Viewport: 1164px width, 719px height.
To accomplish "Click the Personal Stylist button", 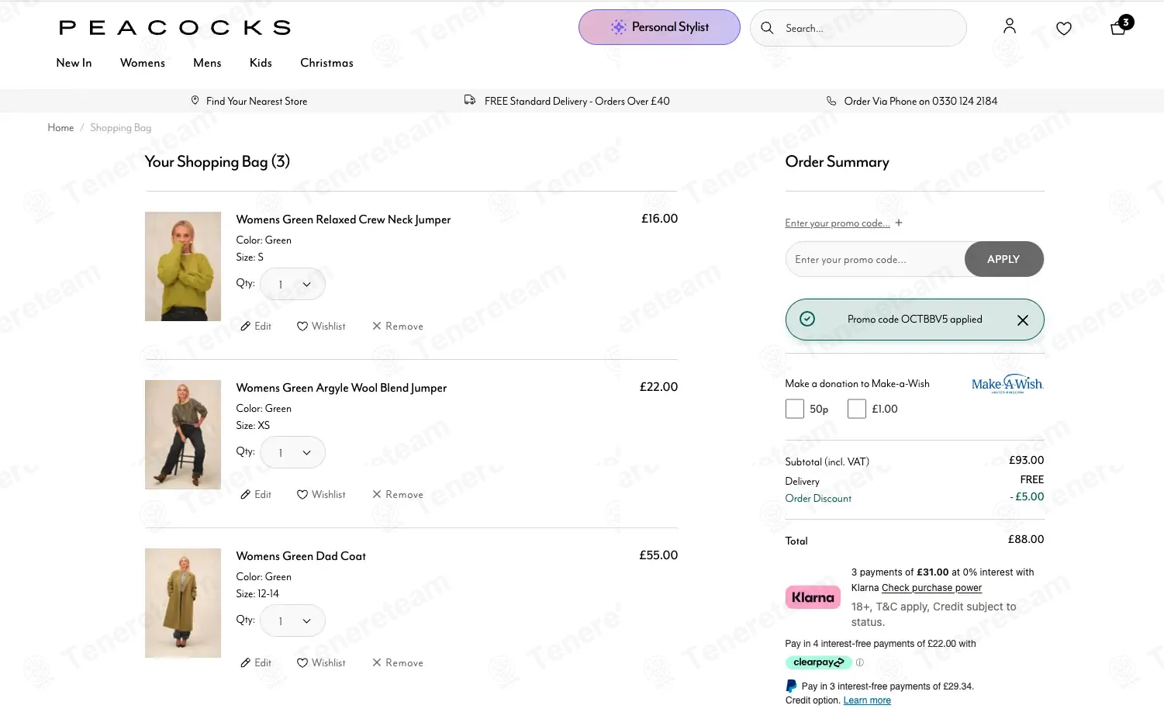I will (659, 27).
